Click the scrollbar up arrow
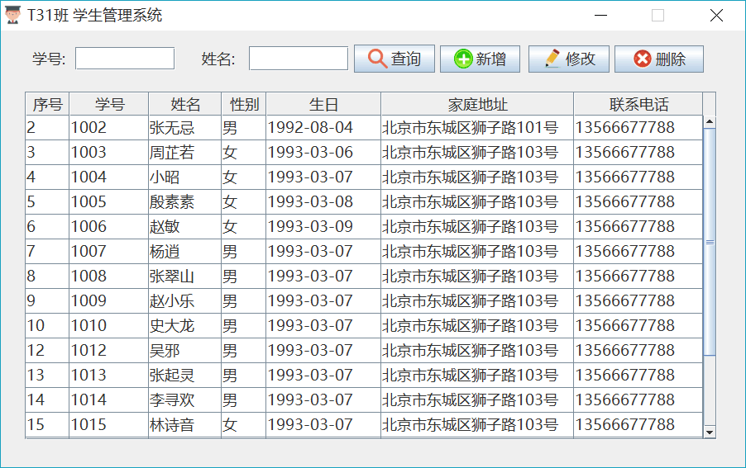Image resolution: width=746 pixels, height=468 pixels. [709, 122]
